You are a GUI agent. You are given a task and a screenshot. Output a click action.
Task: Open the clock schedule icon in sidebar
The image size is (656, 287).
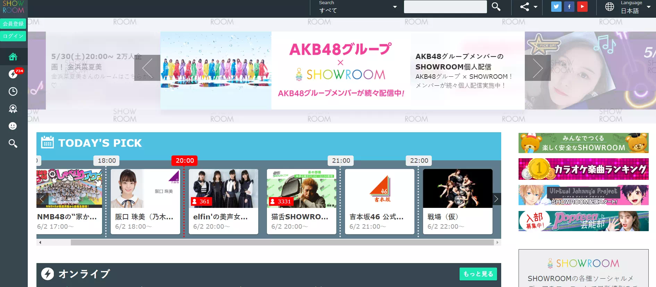[x=13, y=91]
